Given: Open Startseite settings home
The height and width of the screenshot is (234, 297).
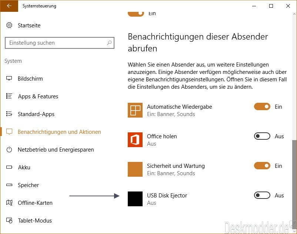Looking at the screenshot, I should pos(29,26).
